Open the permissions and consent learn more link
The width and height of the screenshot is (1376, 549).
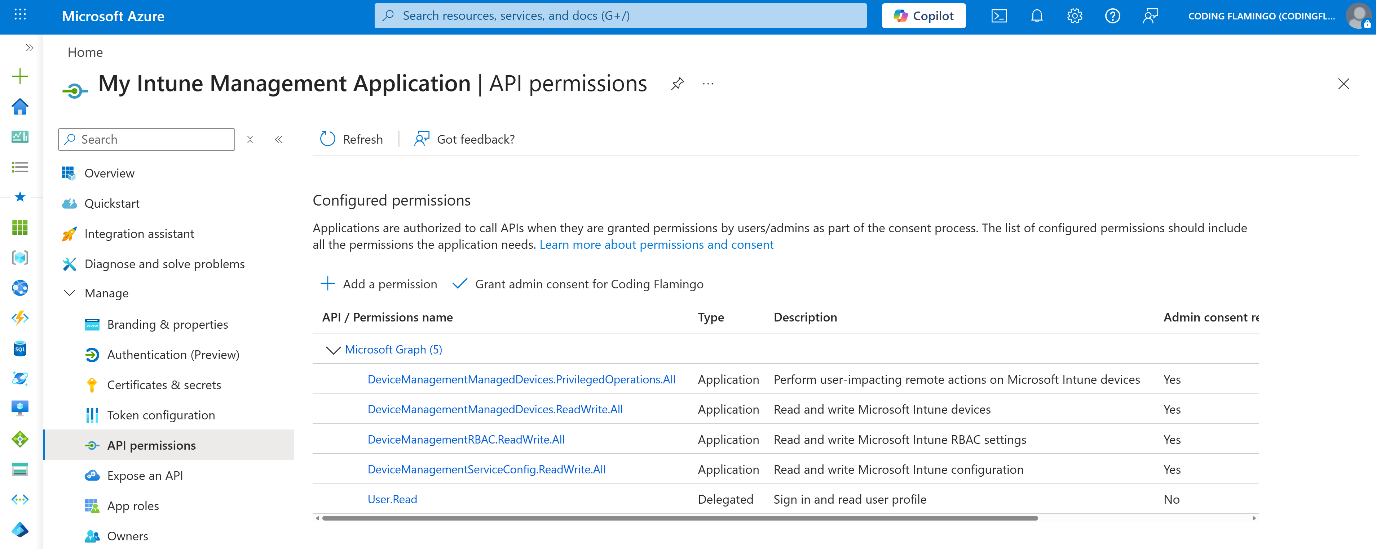pyautogui.click(x=657, y=244)
